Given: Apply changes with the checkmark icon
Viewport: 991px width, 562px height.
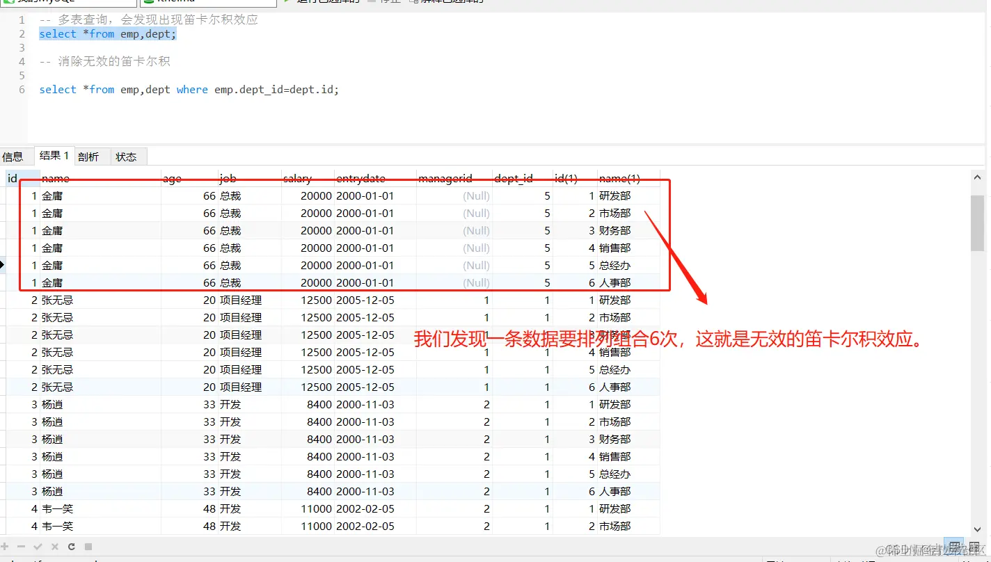Looking at the screenshot, I should [x=38, y=547].
